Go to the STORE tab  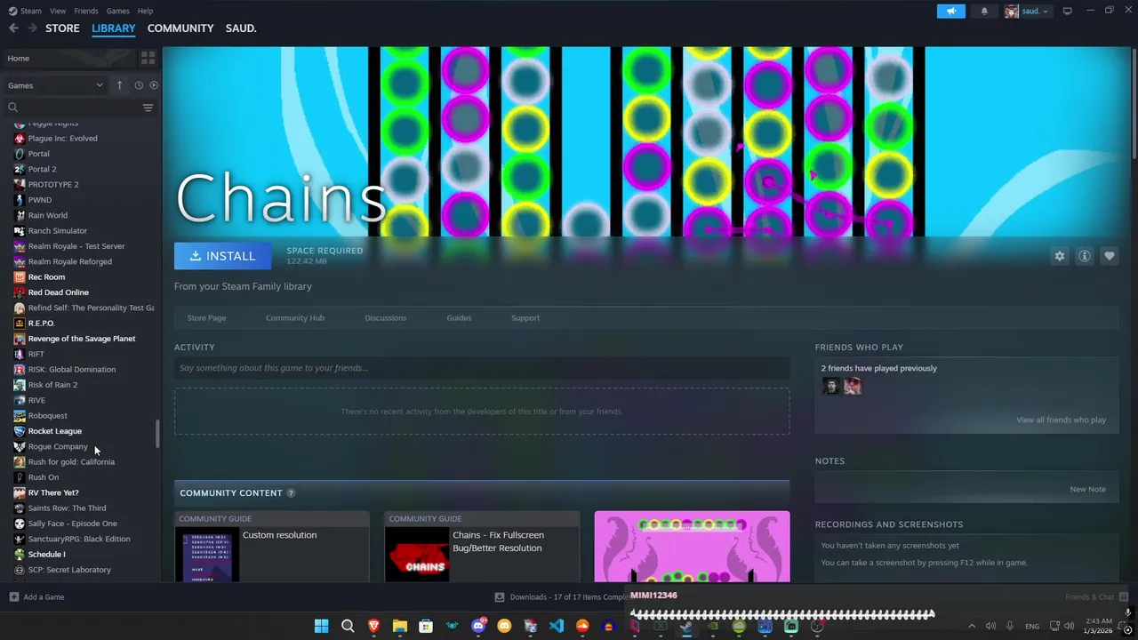click(62, 28)
